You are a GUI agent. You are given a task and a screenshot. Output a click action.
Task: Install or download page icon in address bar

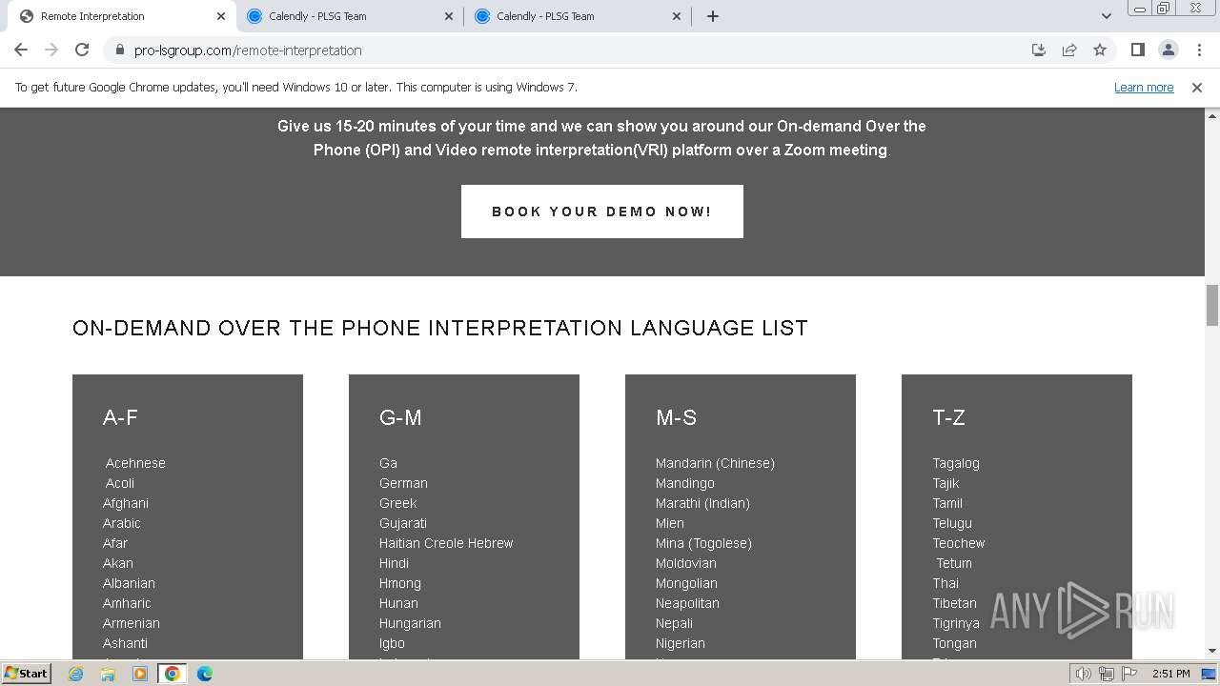[x=1039, y=50]
